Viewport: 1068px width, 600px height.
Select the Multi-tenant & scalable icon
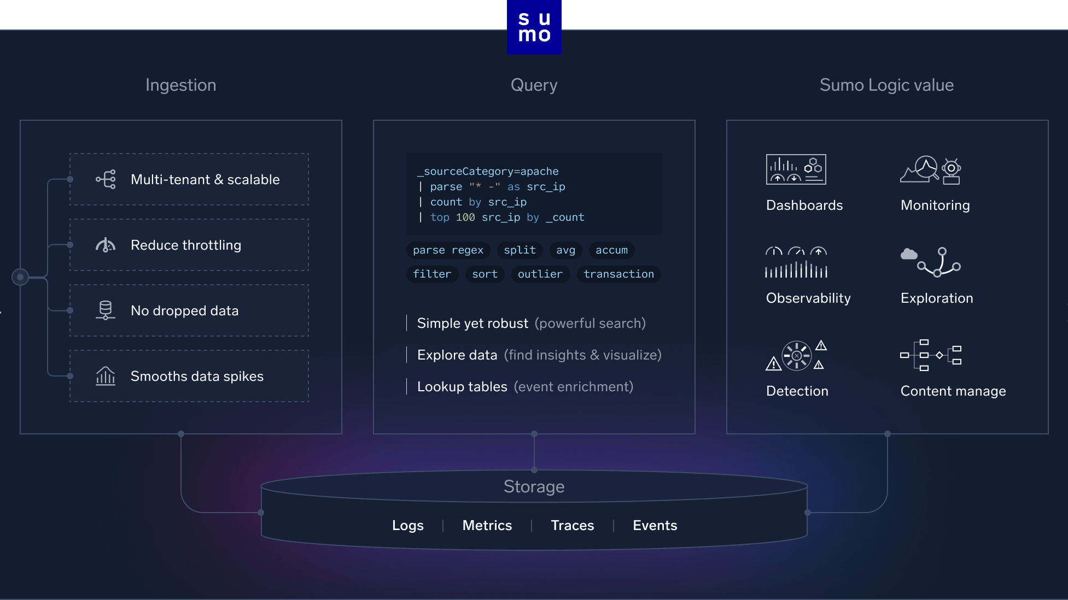106,179
